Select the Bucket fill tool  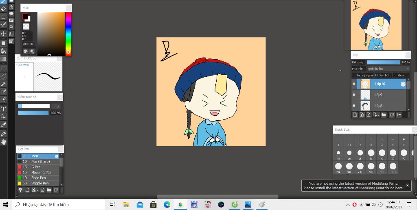point(3,51)
